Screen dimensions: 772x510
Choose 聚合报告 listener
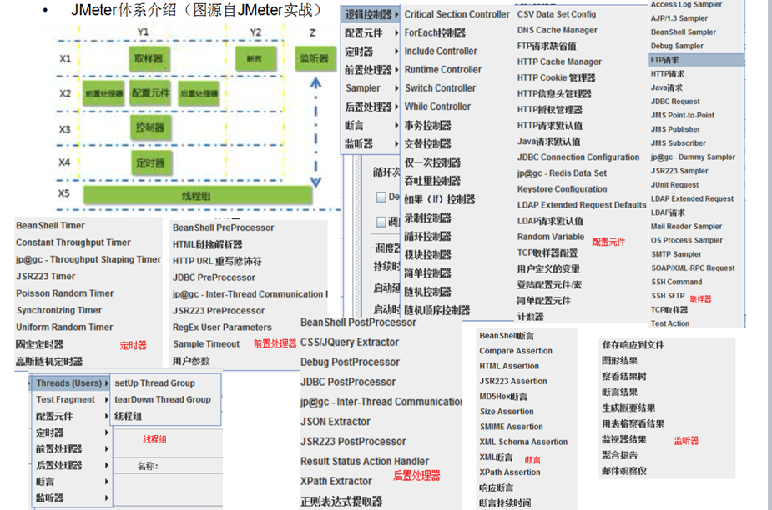coord(619,455)
